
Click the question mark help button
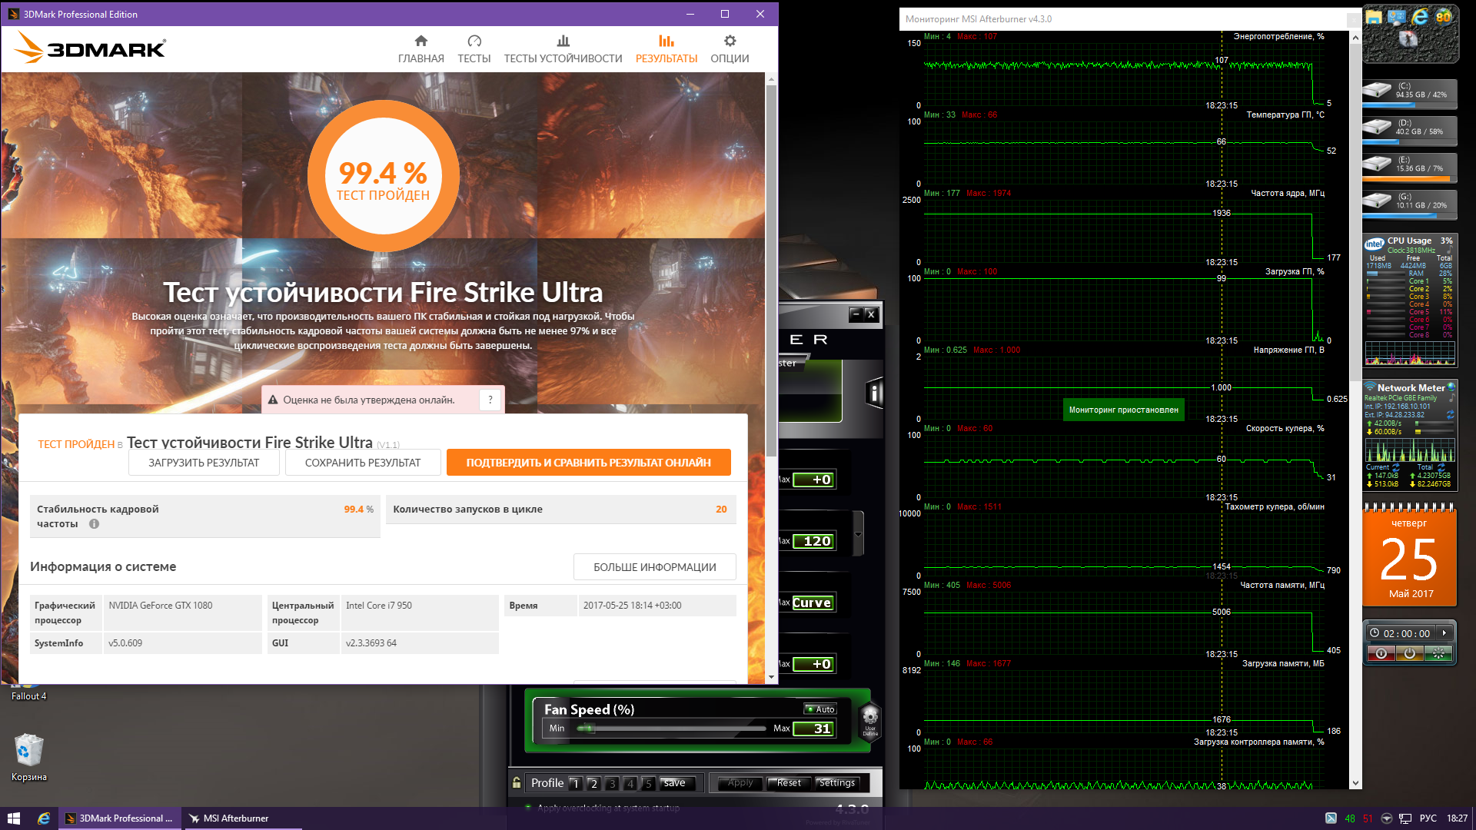(x=490, y=400)
